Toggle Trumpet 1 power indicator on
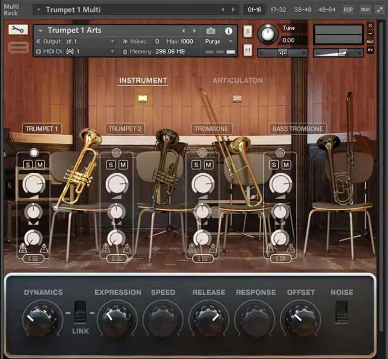388x359 pixels. coord(34,153)
